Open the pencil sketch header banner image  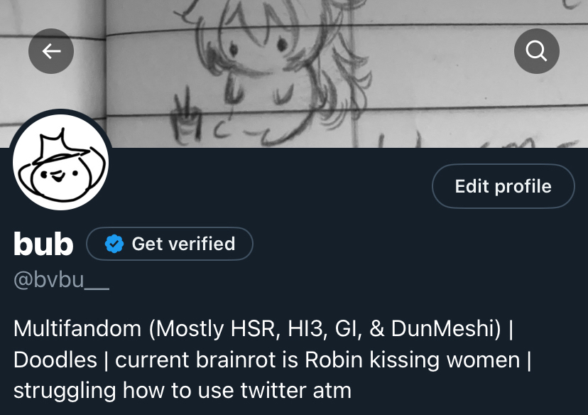tap(294, 73)
